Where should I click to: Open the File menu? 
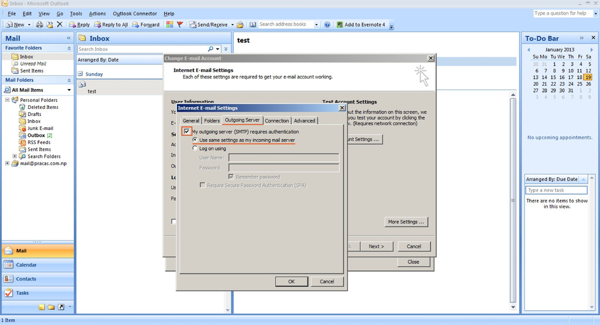[x=12, y=13]
